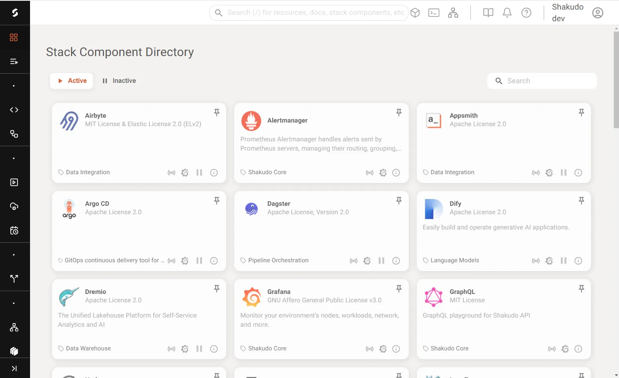Switch to the Inactive tab

click(x=119, y=81)
